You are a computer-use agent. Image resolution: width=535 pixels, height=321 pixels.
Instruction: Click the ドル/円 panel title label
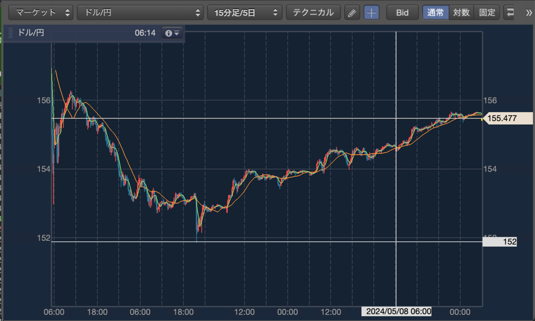coord(31,33)
